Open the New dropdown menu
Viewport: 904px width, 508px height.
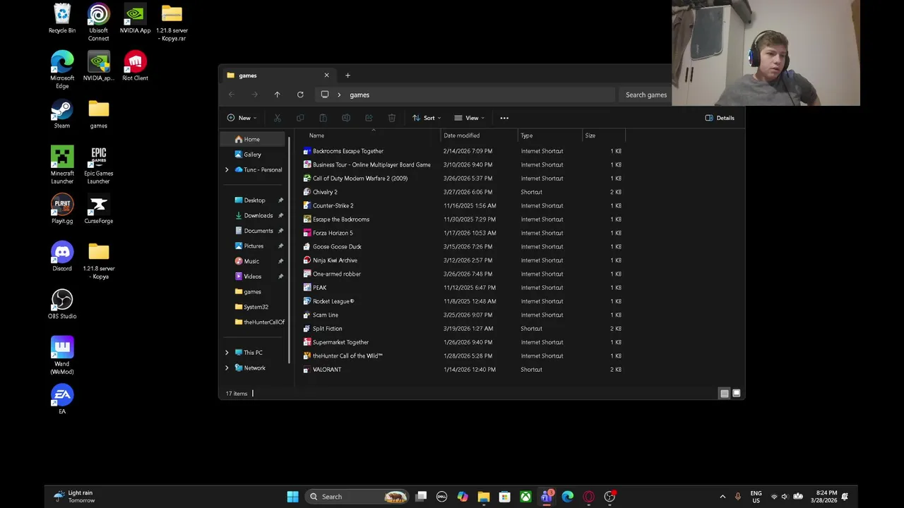242,118
